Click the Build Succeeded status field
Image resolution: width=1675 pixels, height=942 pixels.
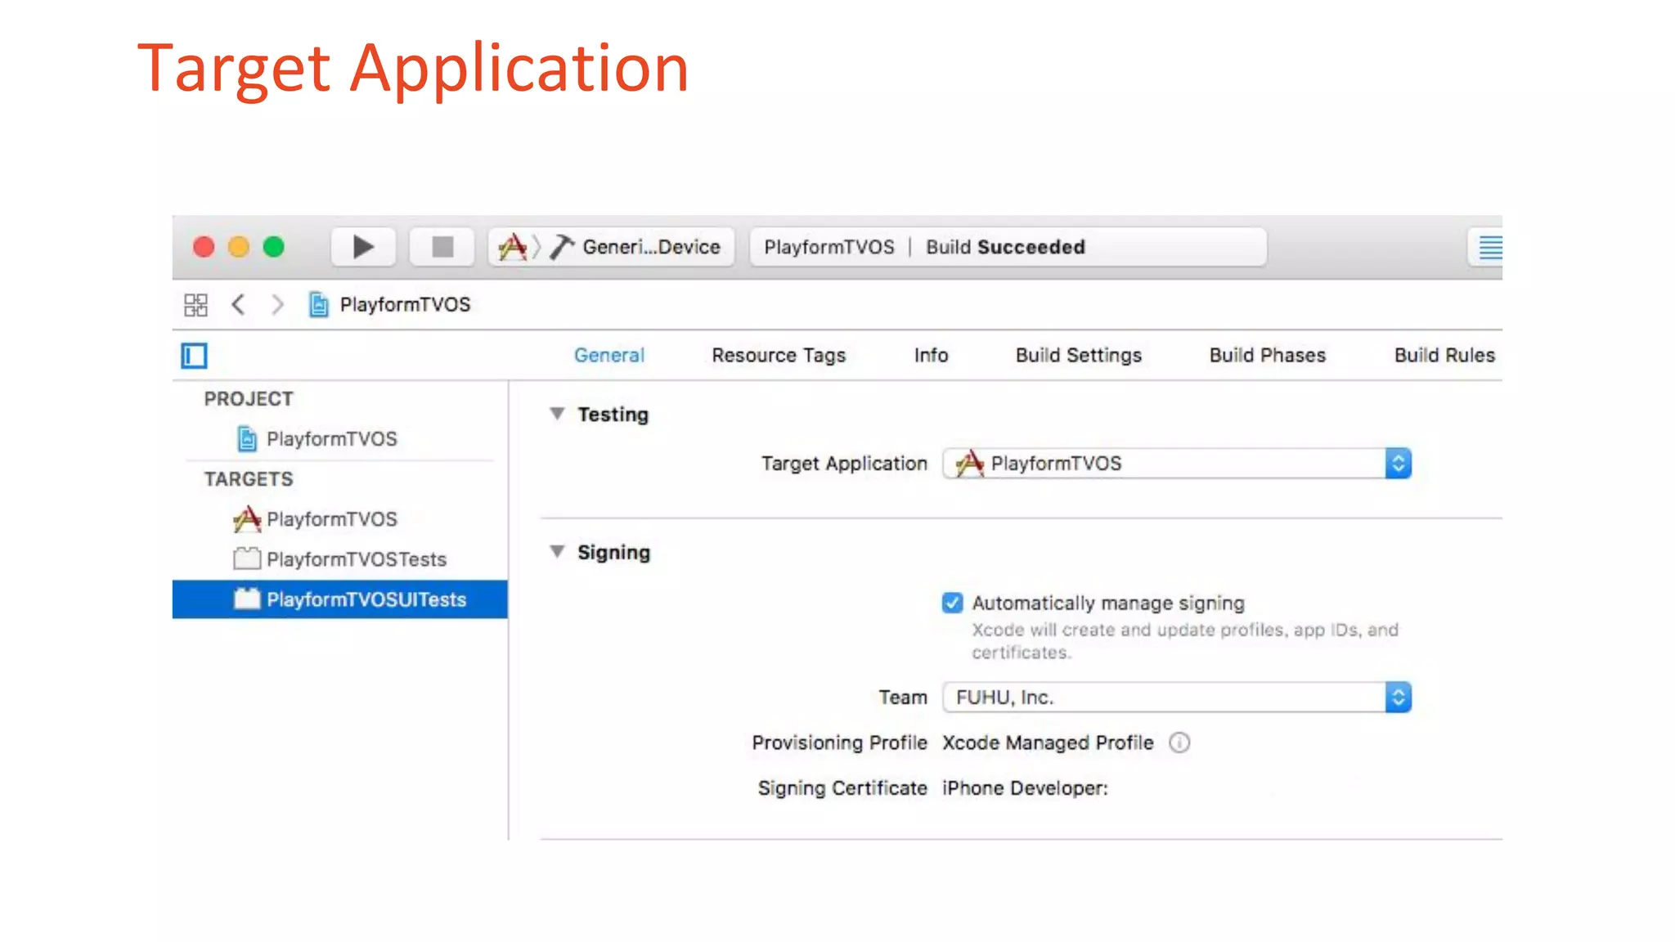(1006, 247)
